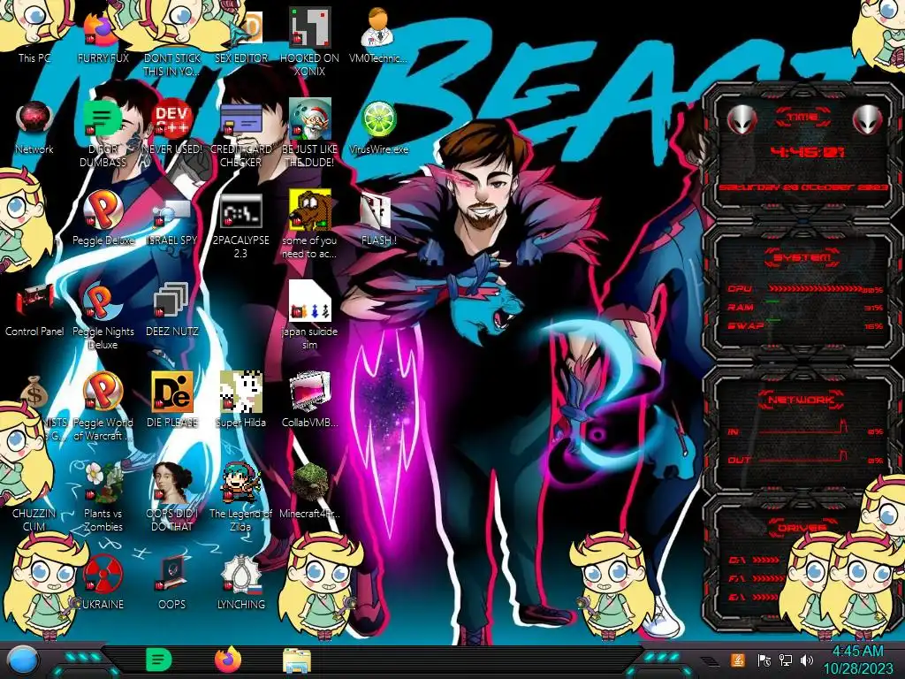Click the network IN graph line

(x=803, y=429)
